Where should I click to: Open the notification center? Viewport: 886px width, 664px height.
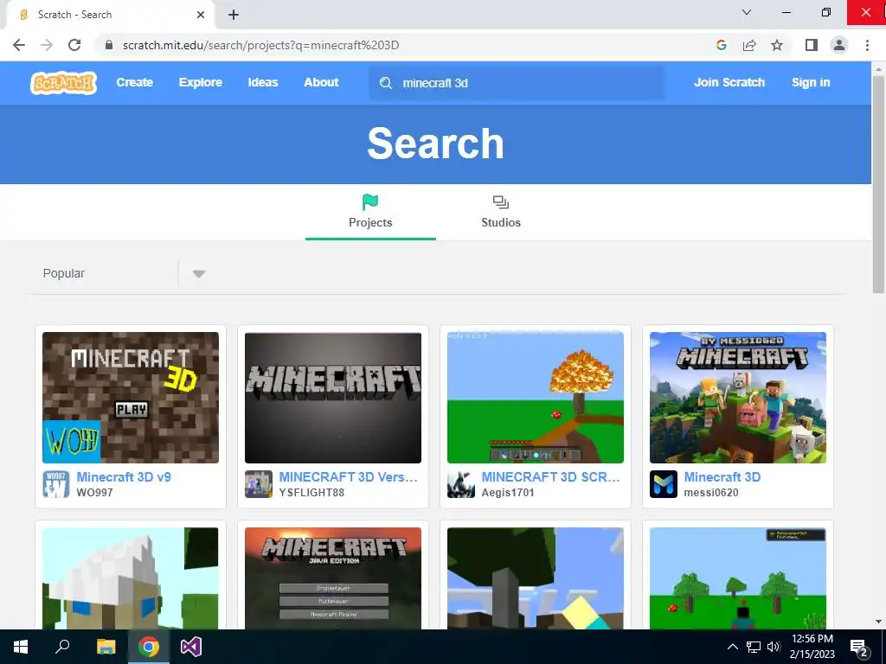[x=859, y=648]
